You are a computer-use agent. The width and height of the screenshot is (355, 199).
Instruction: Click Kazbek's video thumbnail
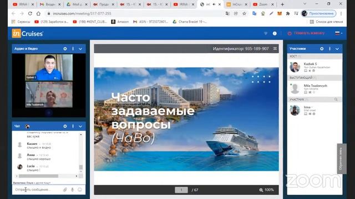[49, 67]
